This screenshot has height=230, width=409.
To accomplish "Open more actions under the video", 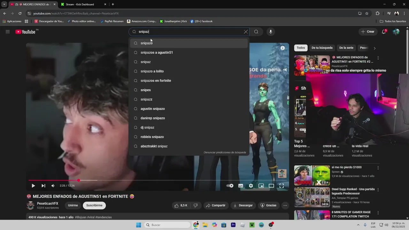I will (x=285, y=205).
